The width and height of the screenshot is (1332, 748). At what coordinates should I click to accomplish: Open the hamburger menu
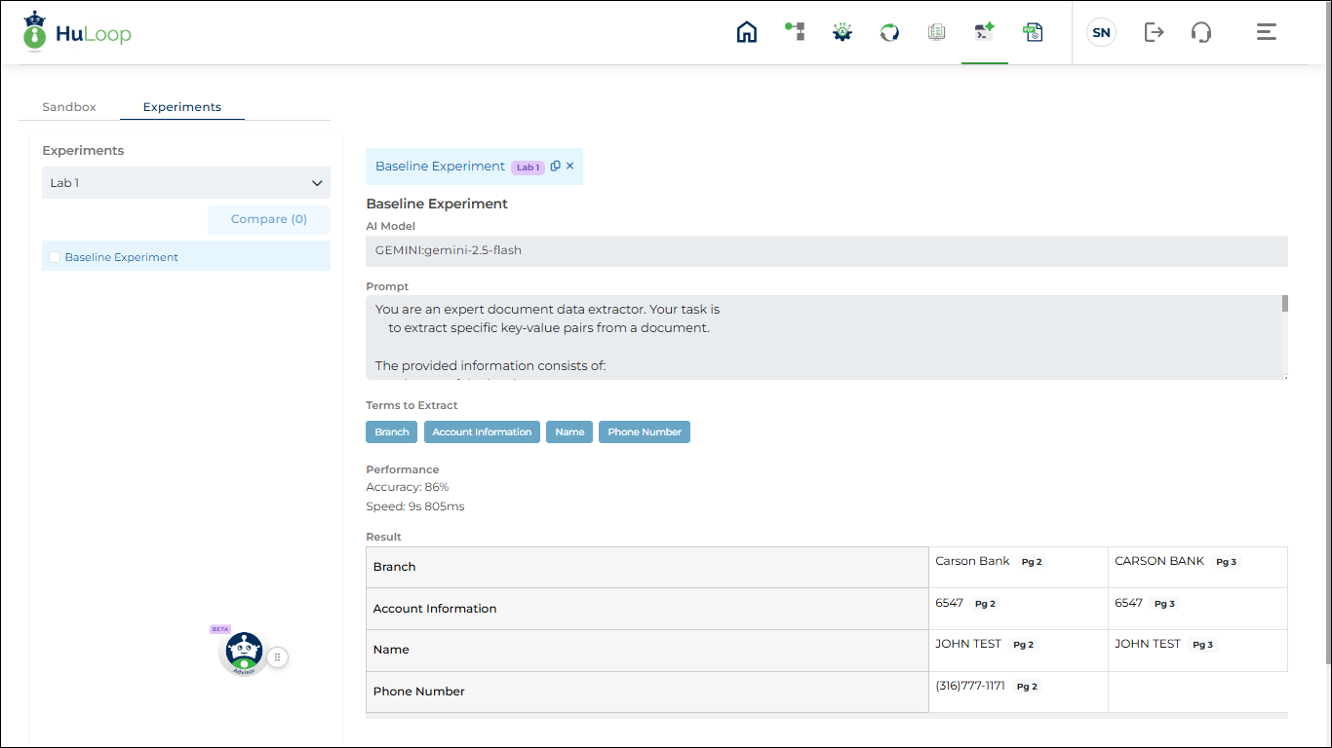(1266, 32)
